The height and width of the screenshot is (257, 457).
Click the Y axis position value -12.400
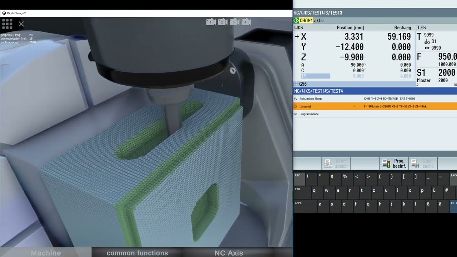click(350, 47)
